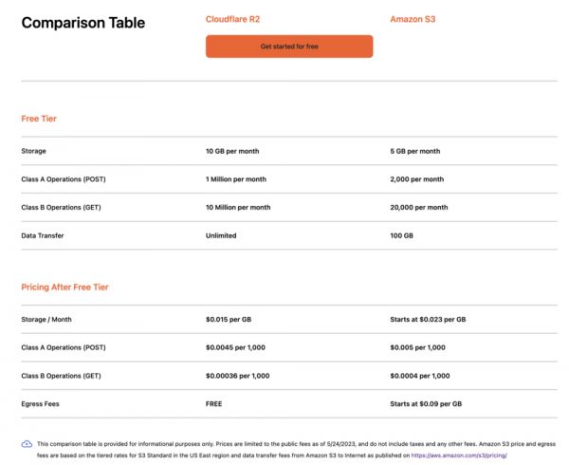This screenshot has width=569, height=465.
Task: Click the Storage / Month row label
Action: coord(44,320)
